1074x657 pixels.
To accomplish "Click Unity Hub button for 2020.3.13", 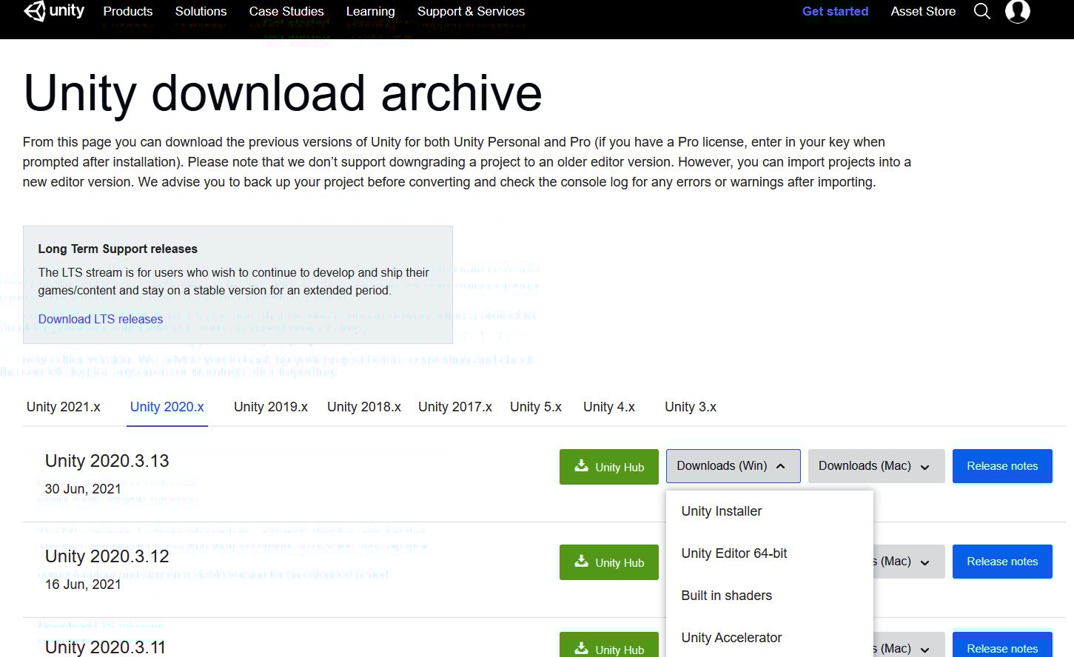I will (x=609, y=467).
